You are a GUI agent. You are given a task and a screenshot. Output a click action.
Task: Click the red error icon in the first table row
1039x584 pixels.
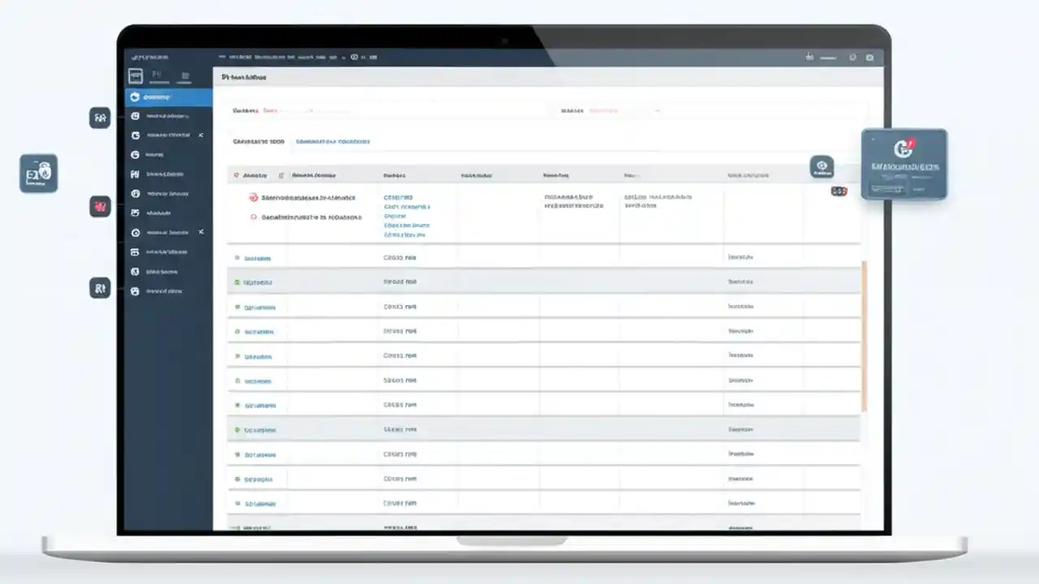click(252, 197)
